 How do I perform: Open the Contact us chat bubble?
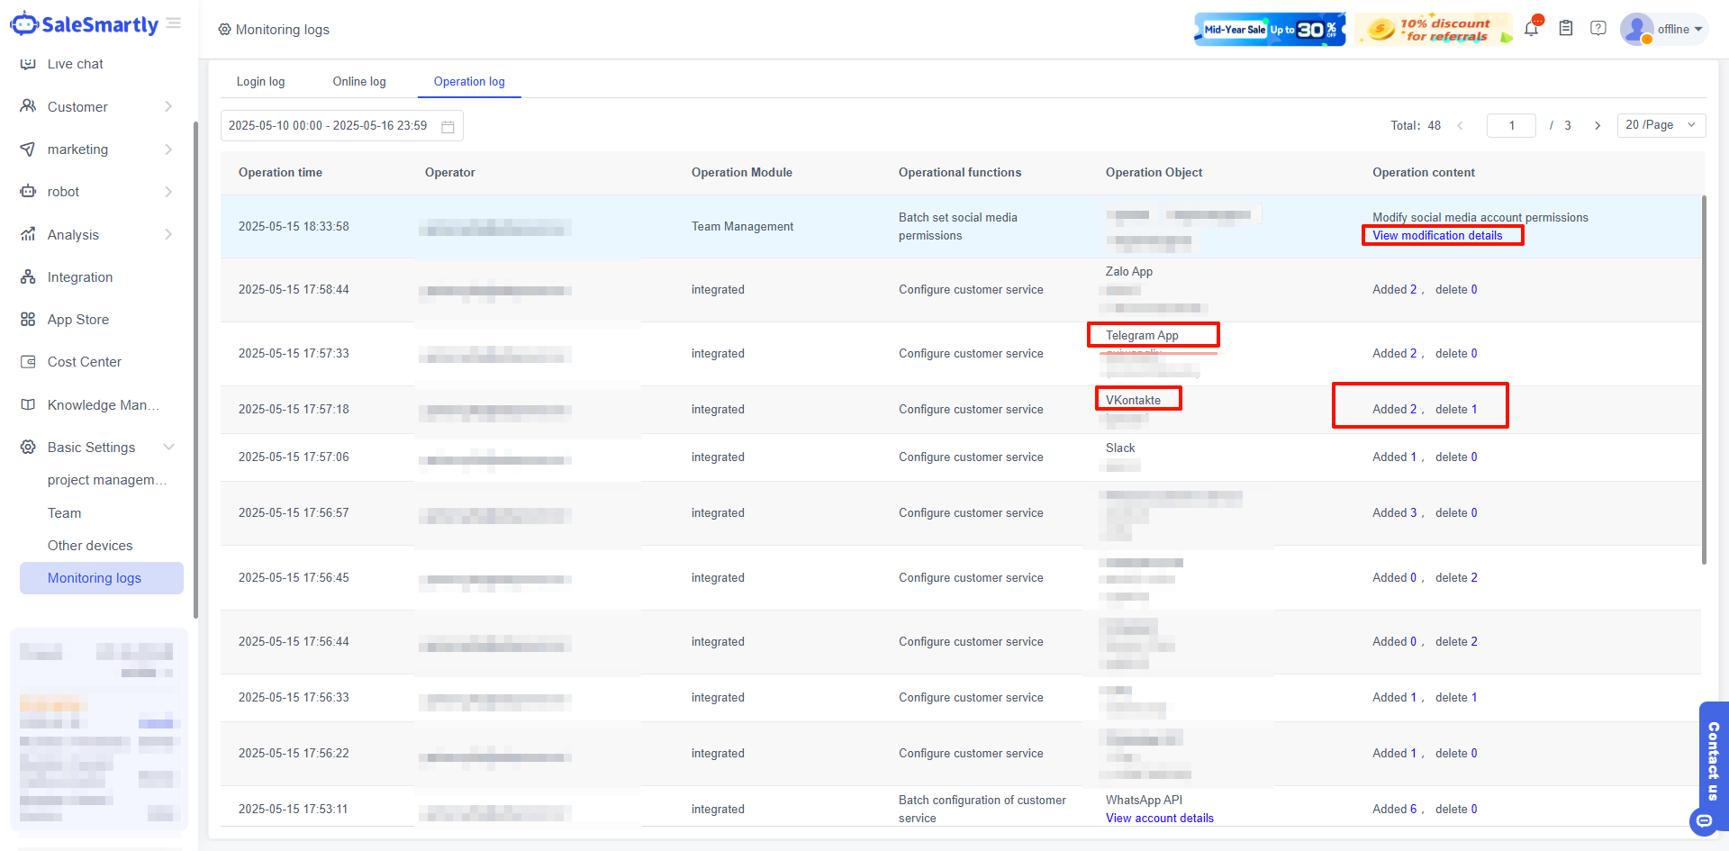coord(1704,820)
